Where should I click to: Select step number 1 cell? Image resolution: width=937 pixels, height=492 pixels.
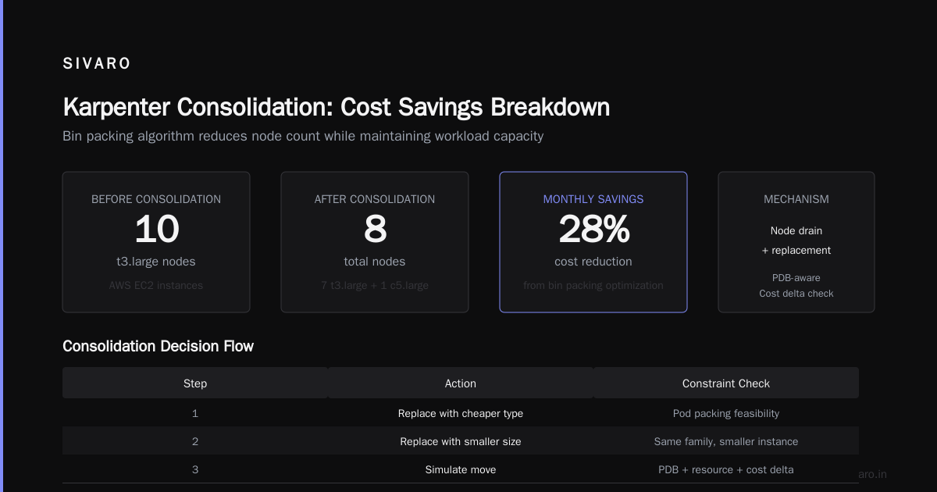click(x=195, y=413)
